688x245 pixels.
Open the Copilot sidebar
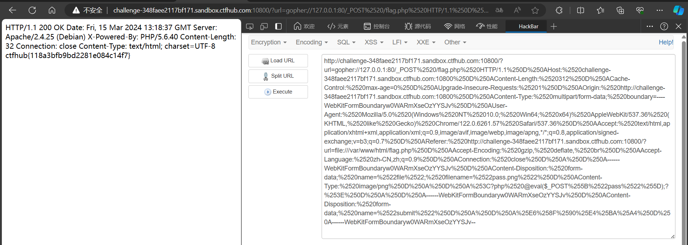pos(678,10)
